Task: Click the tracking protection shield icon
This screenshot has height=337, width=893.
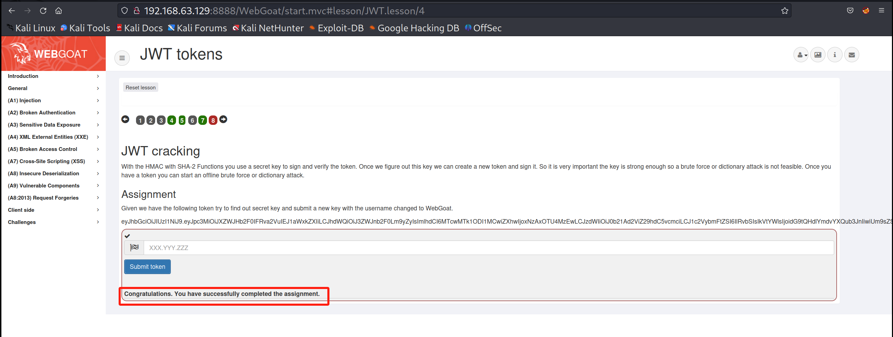Action: 125,11
